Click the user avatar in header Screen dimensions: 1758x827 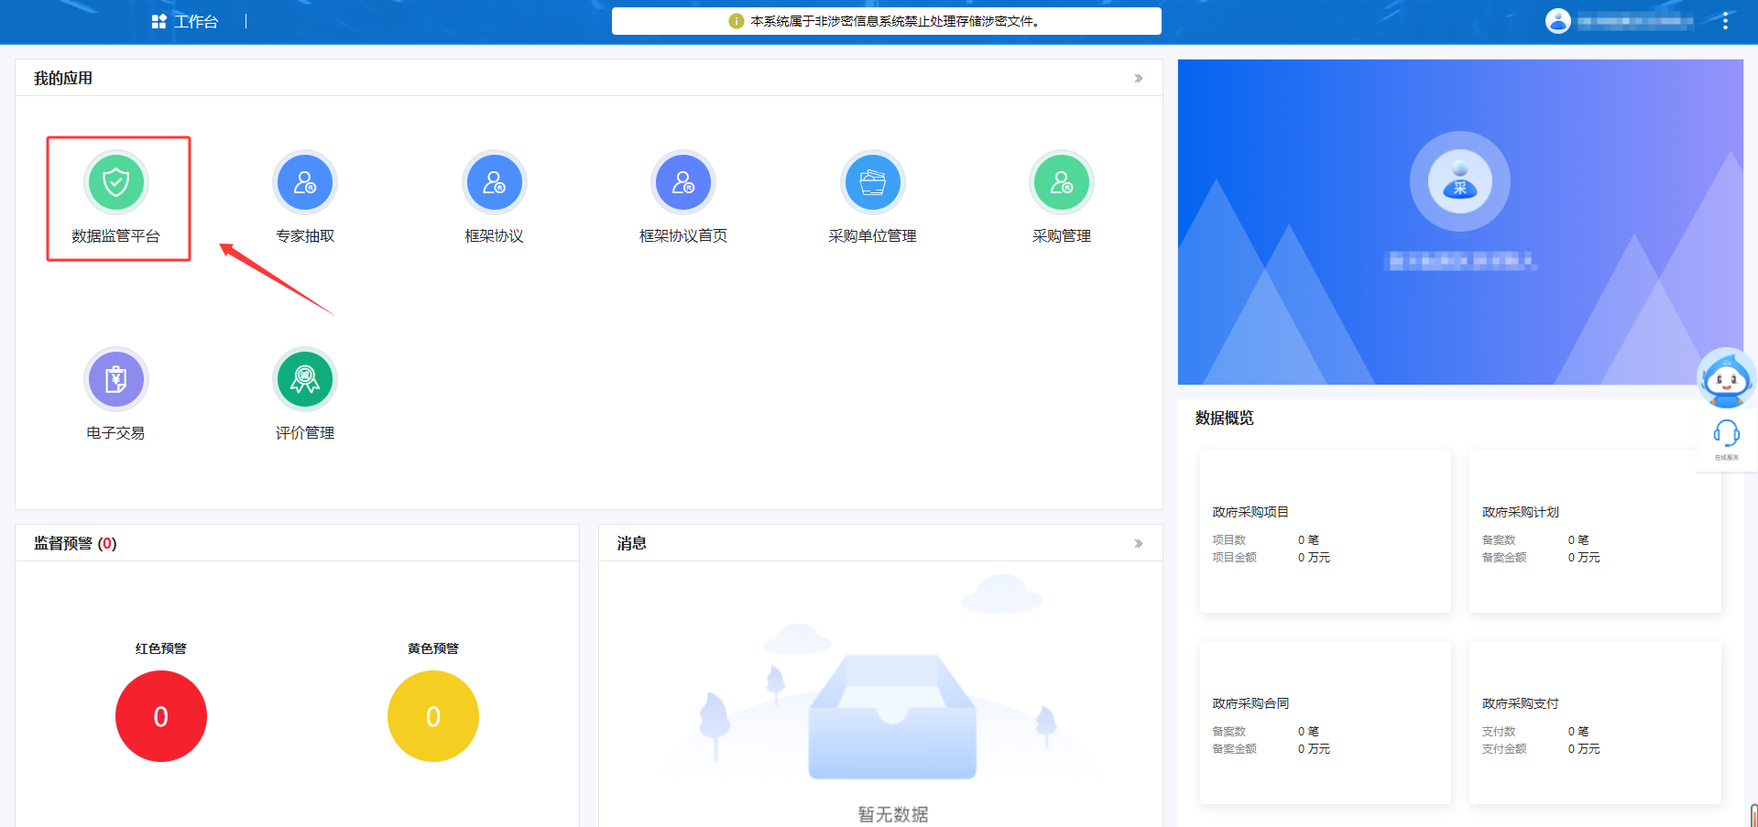point(1557,21)
